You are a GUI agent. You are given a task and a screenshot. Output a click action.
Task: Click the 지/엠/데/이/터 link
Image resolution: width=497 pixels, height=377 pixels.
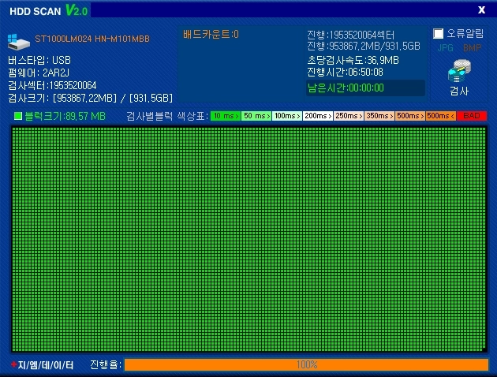pyautogui.click(x=45, y=365)
